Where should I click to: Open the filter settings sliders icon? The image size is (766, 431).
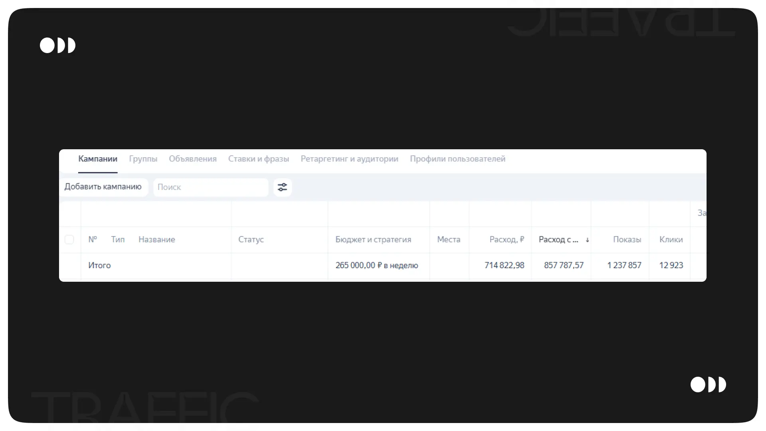pos(282,187)
